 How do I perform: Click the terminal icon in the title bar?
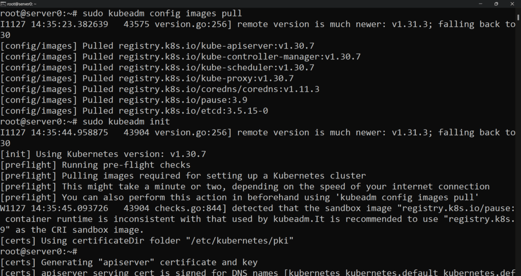3,4
